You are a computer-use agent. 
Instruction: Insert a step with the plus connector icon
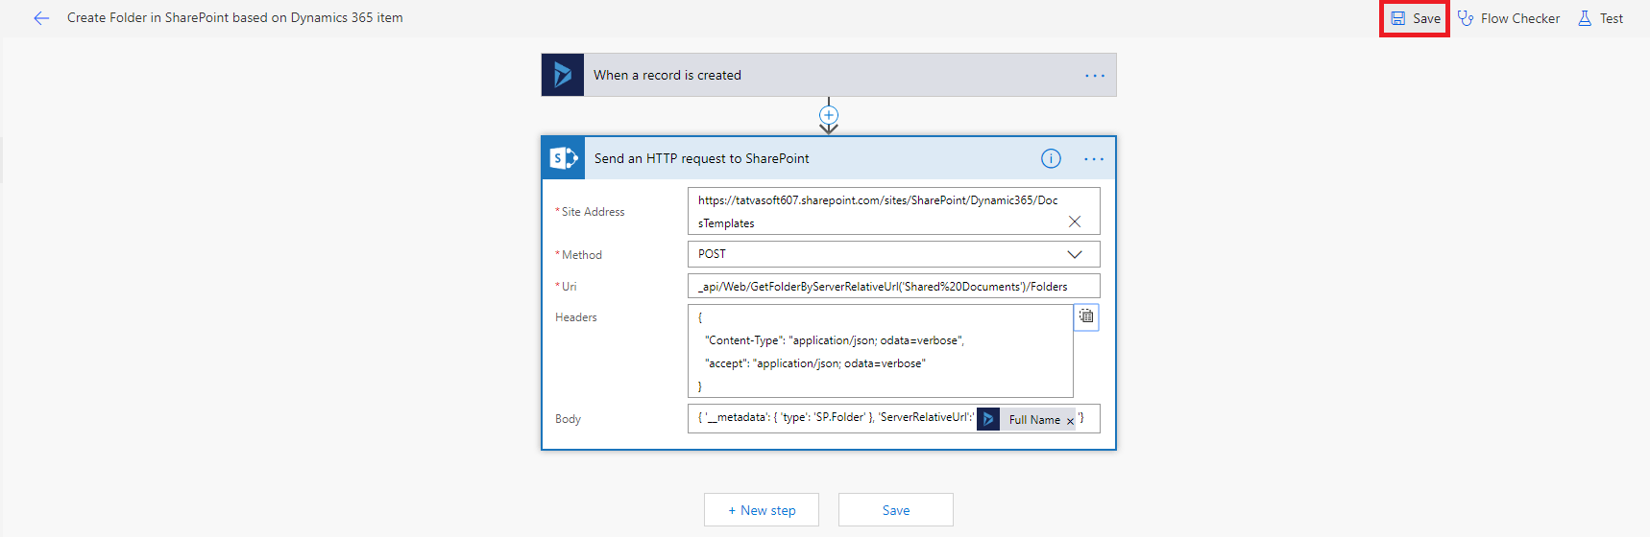[x=829, y=115]
